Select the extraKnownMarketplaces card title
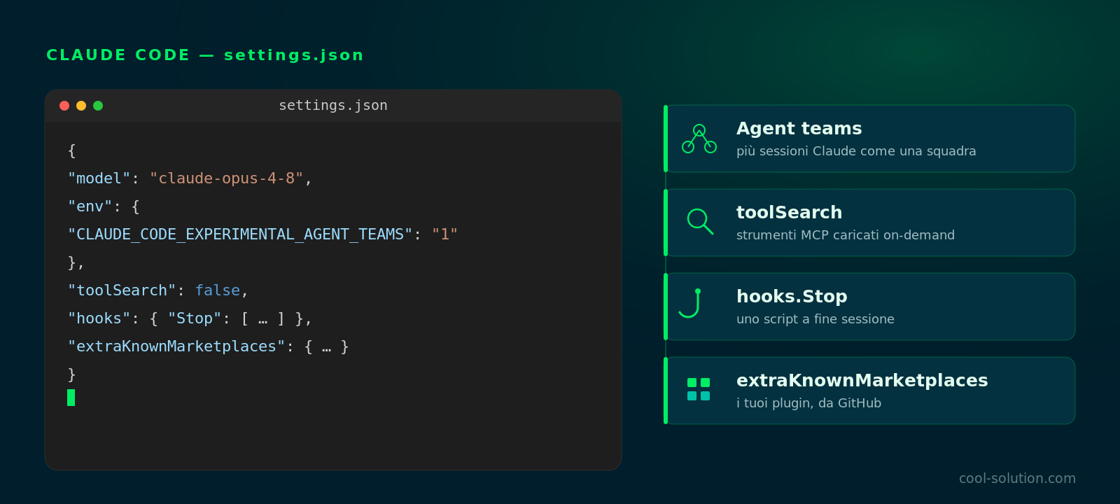The image size is (1120, 504). [862, 381]
